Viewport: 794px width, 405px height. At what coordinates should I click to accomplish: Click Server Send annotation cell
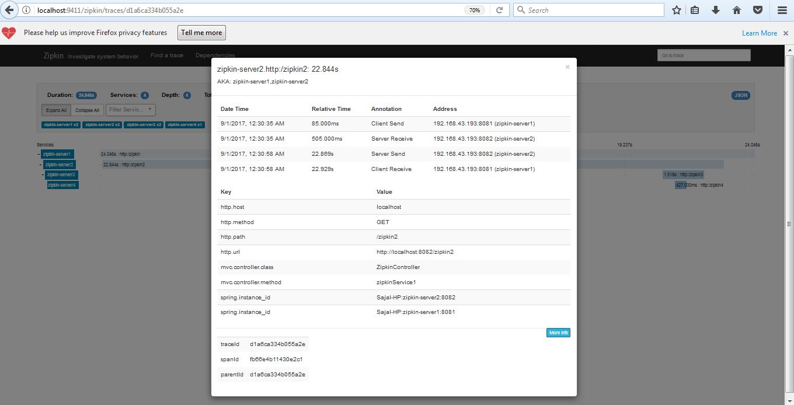[x=388, y=154]
